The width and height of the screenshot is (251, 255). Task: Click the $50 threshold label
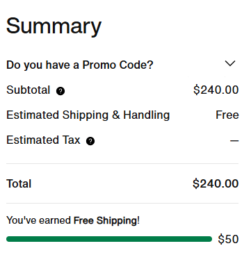pyautogui.click(x=228, y=239)
